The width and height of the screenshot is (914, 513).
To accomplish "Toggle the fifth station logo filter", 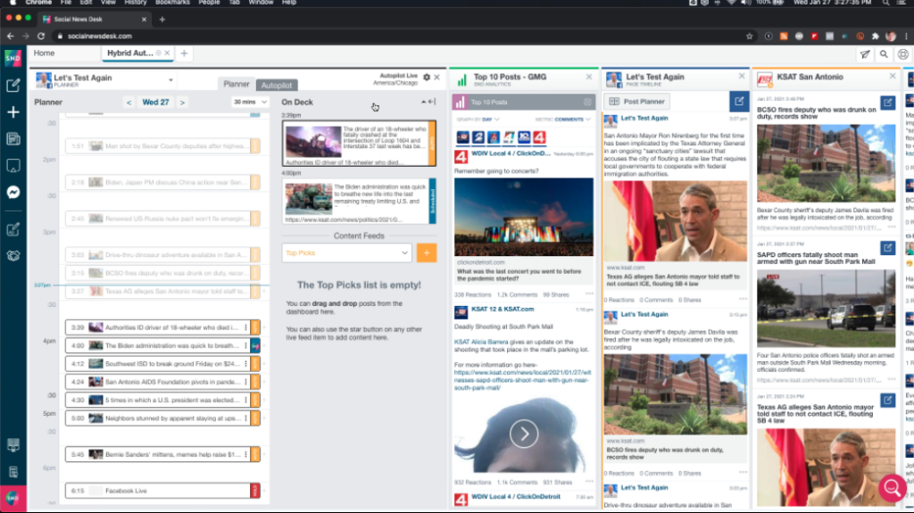I will 524,137.
